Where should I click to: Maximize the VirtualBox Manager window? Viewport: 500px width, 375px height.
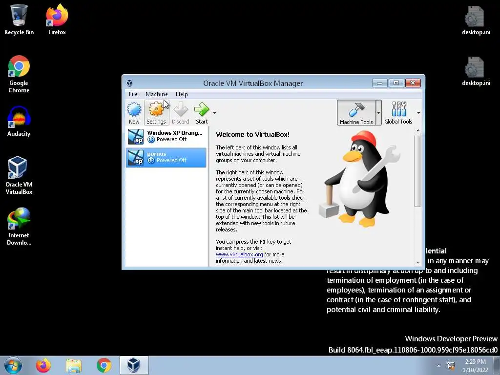click(396, 83)
